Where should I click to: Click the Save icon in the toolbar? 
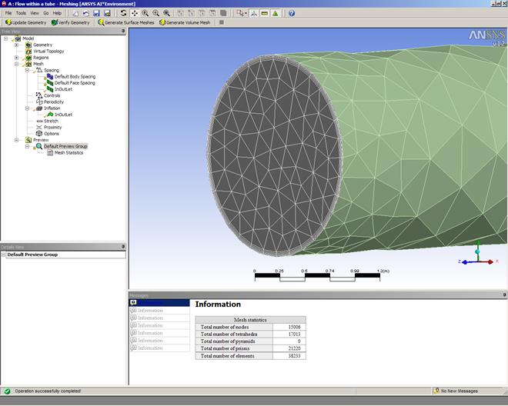point(96,13)
